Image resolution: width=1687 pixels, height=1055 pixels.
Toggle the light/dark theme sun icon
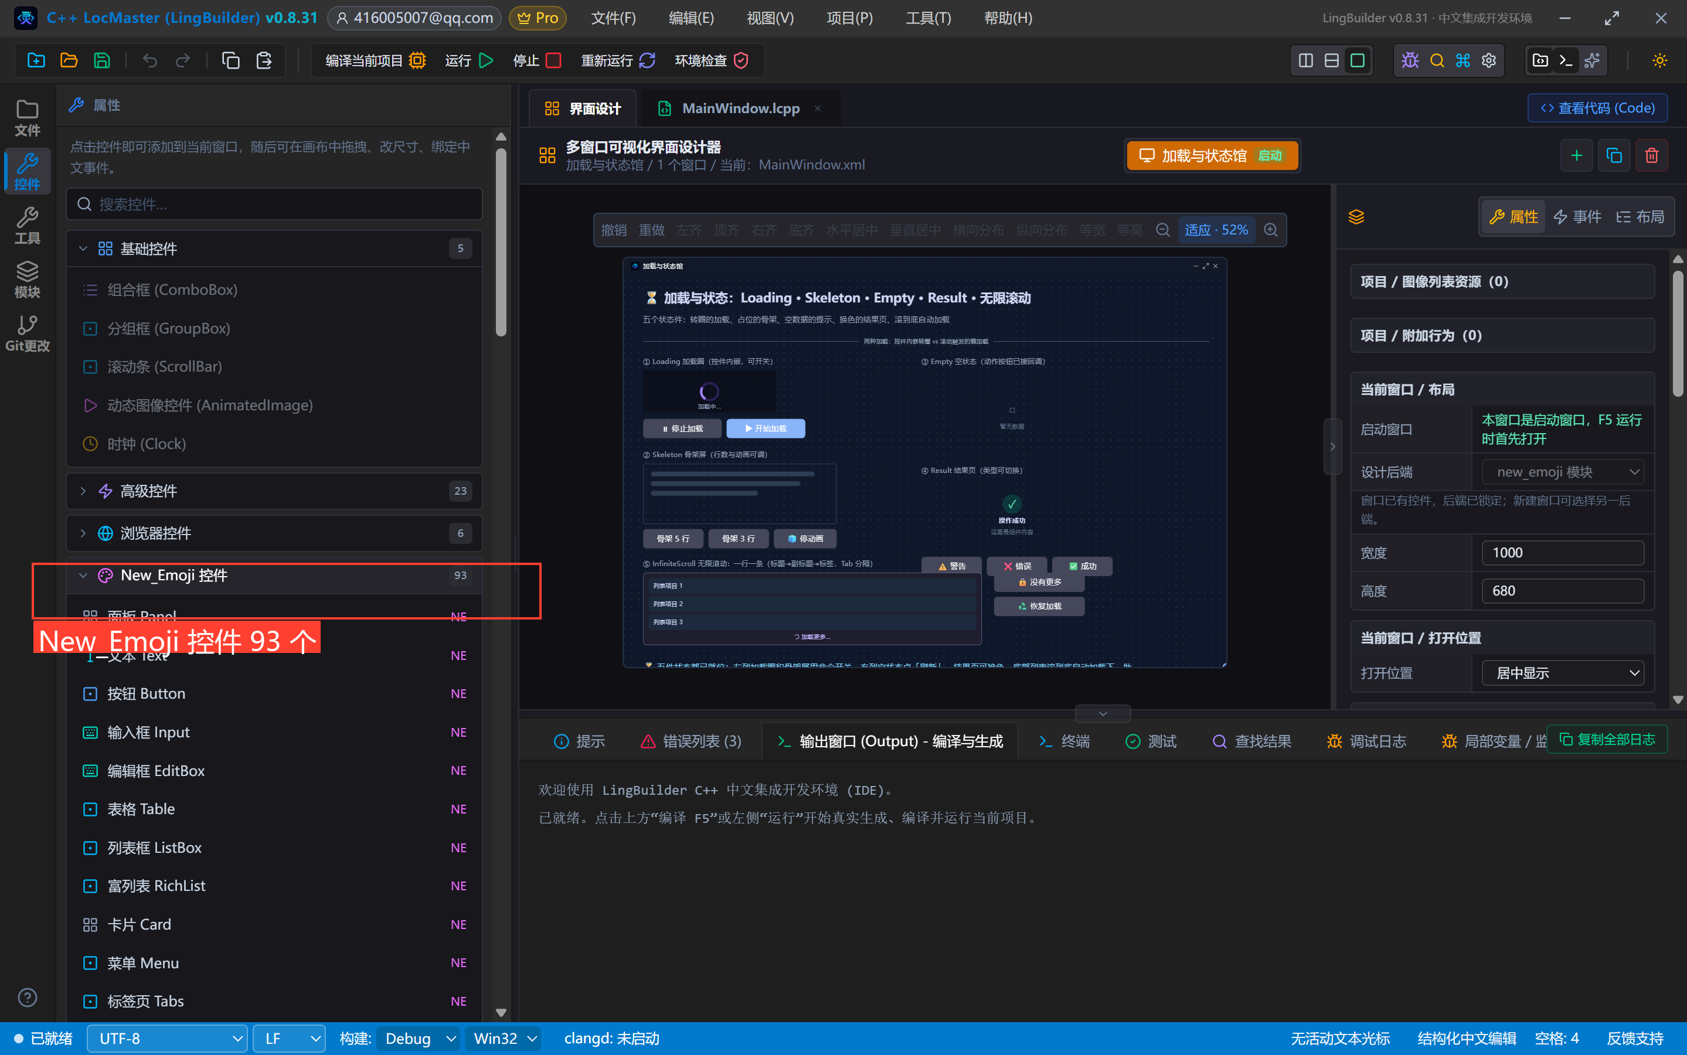coord(1659,61)
